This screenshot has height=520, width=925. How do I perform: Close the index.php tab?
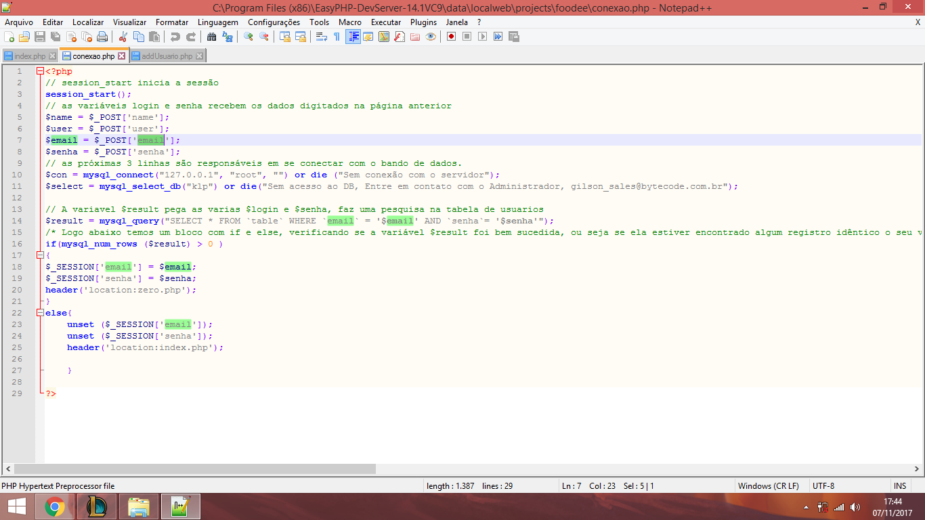[52, 56]
